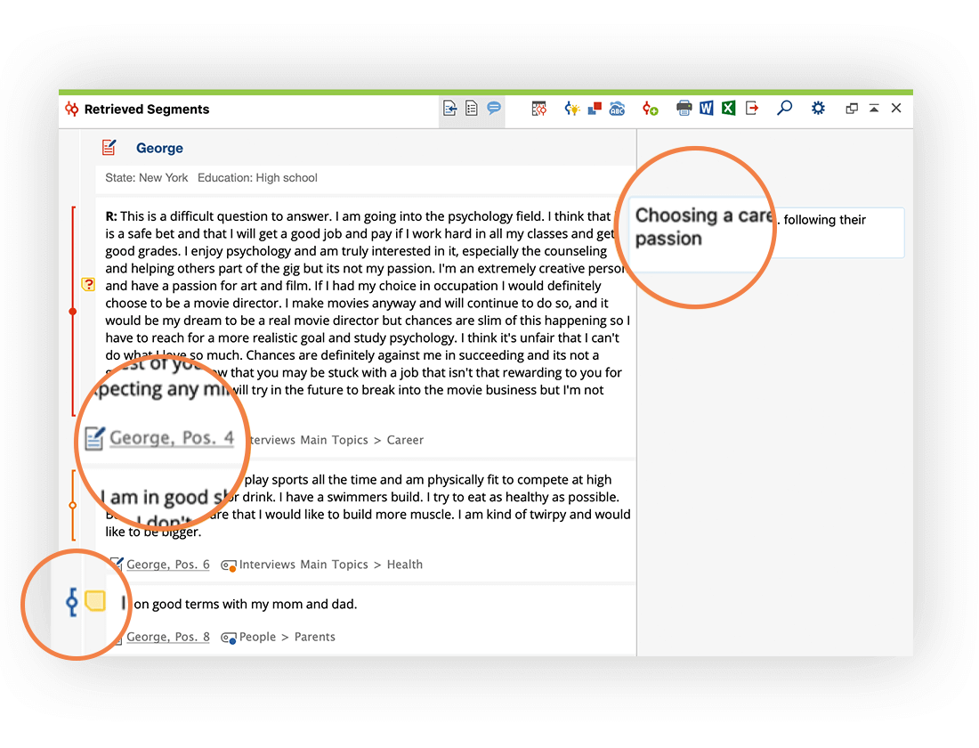Export retrieved segments to Excel

pyautogui.click(x=728, y=109)
